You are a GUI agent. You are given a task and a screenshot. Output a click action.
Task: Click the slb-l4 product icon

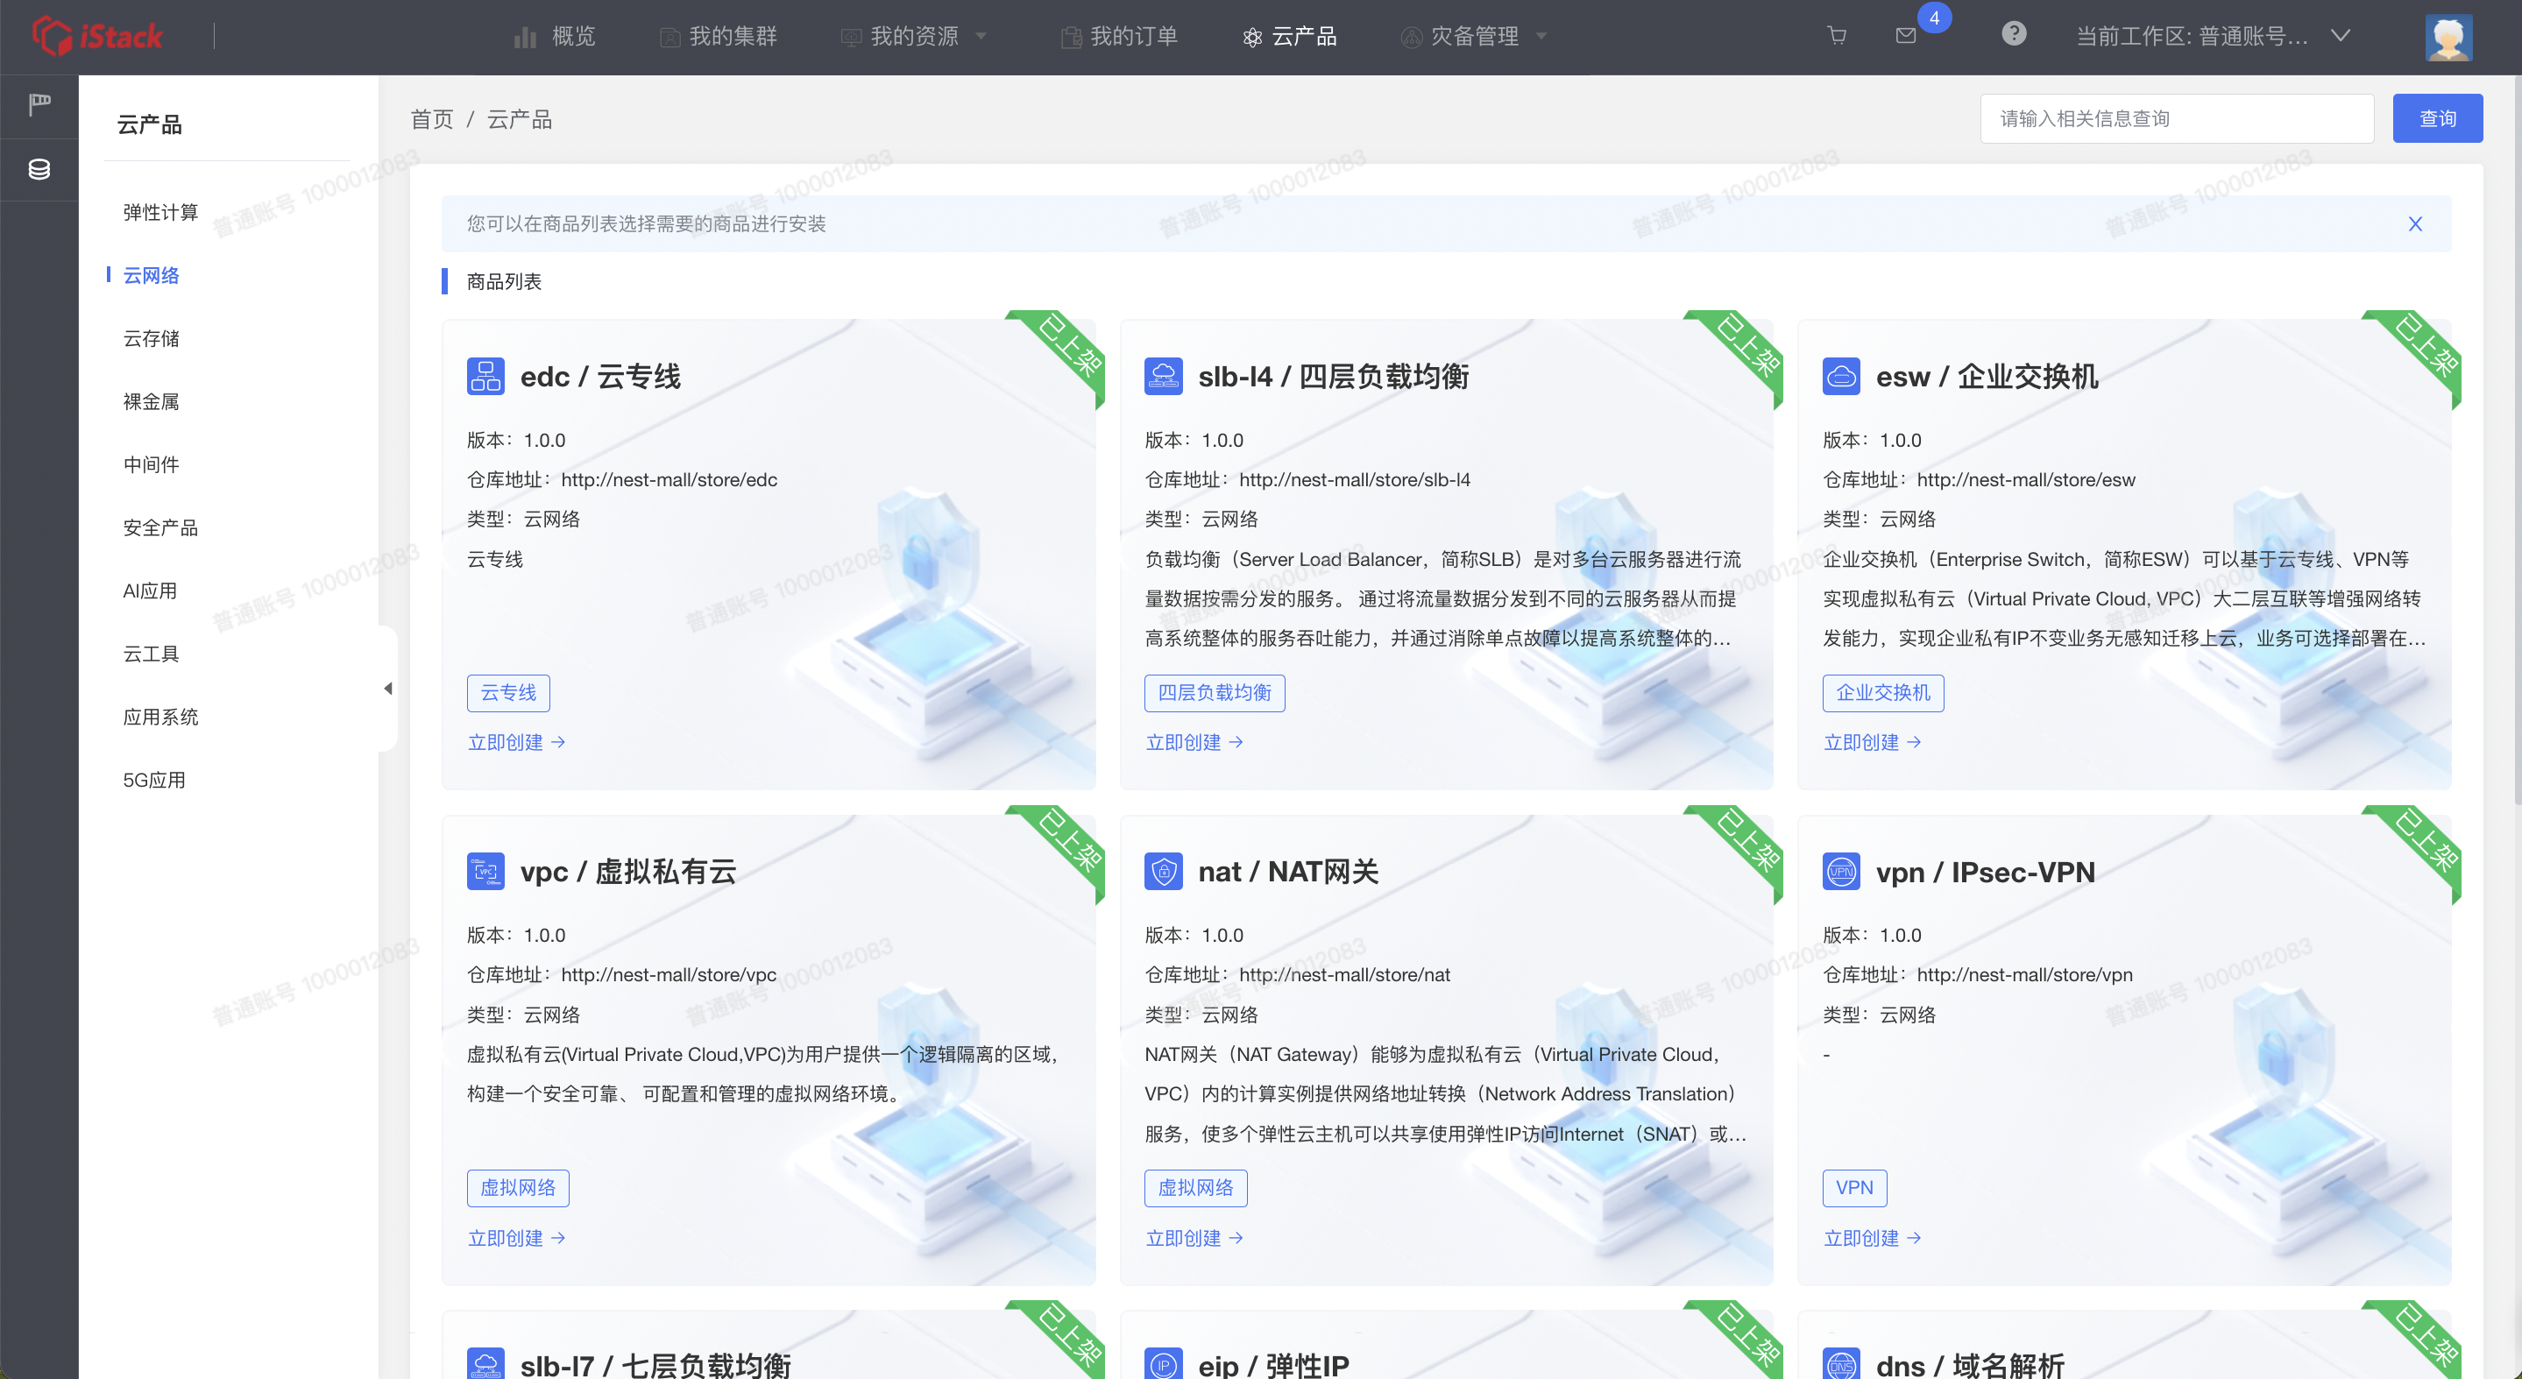click(1163, 376)
